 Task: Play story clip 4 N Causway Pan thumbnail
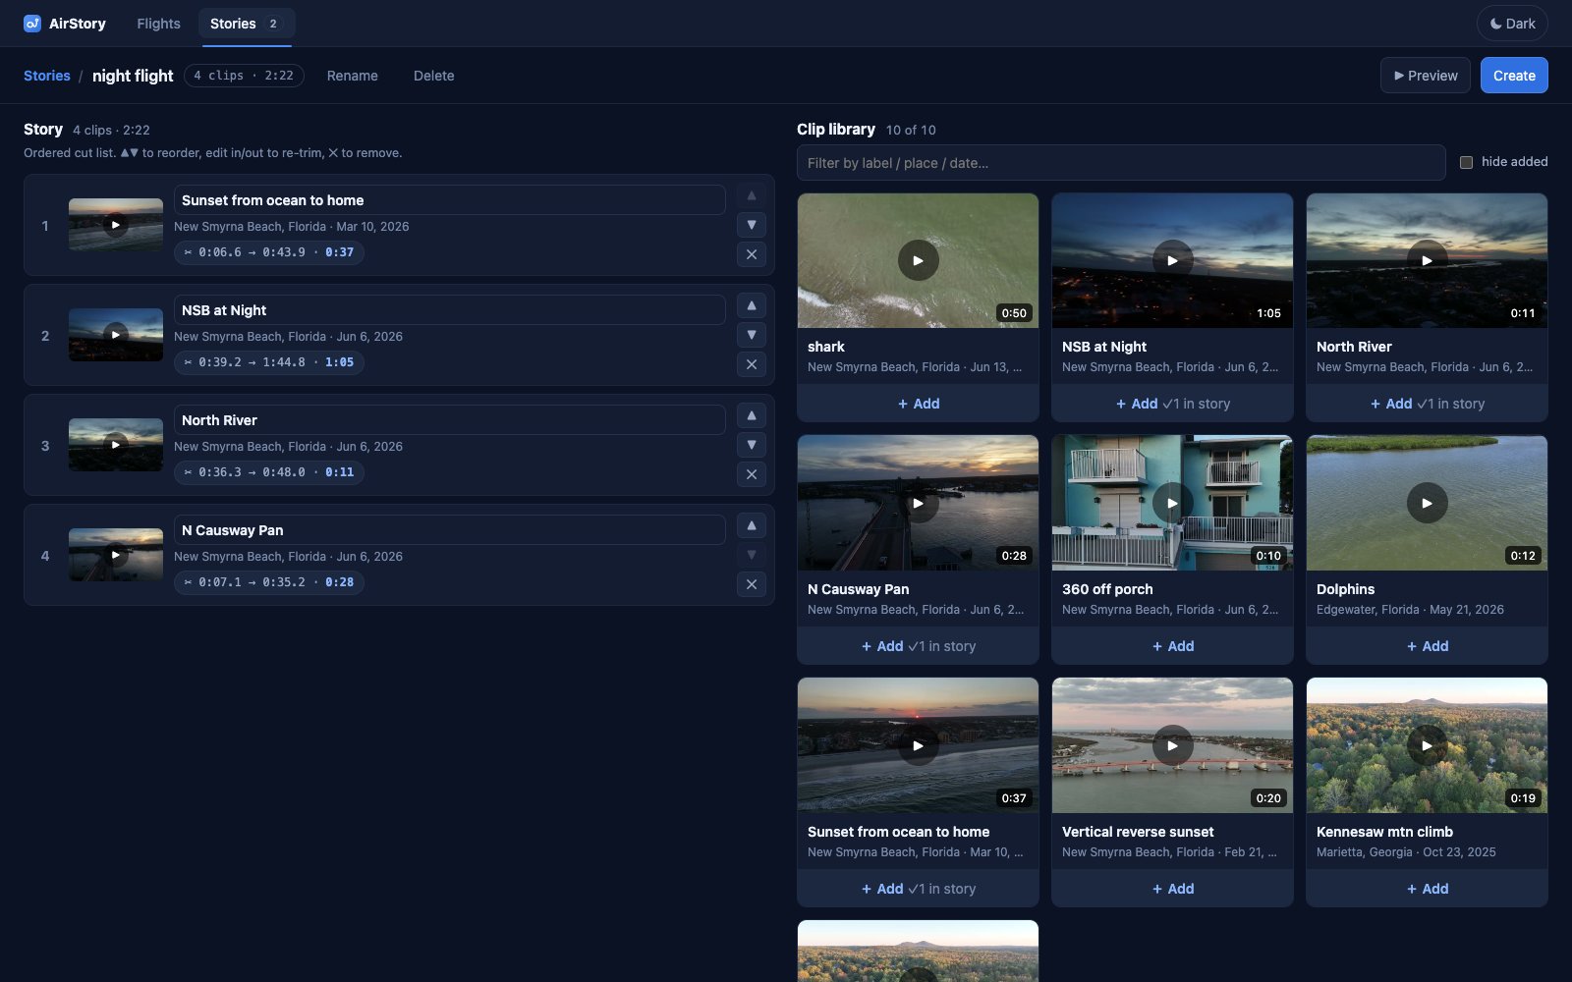[116, 555]
